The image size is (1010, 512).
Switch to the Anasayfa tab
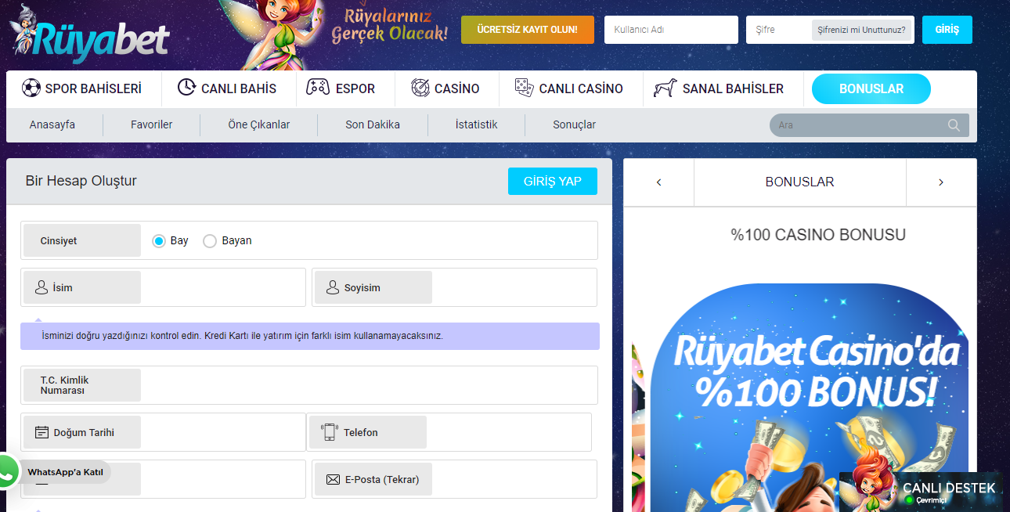click(x=52, y=124)
